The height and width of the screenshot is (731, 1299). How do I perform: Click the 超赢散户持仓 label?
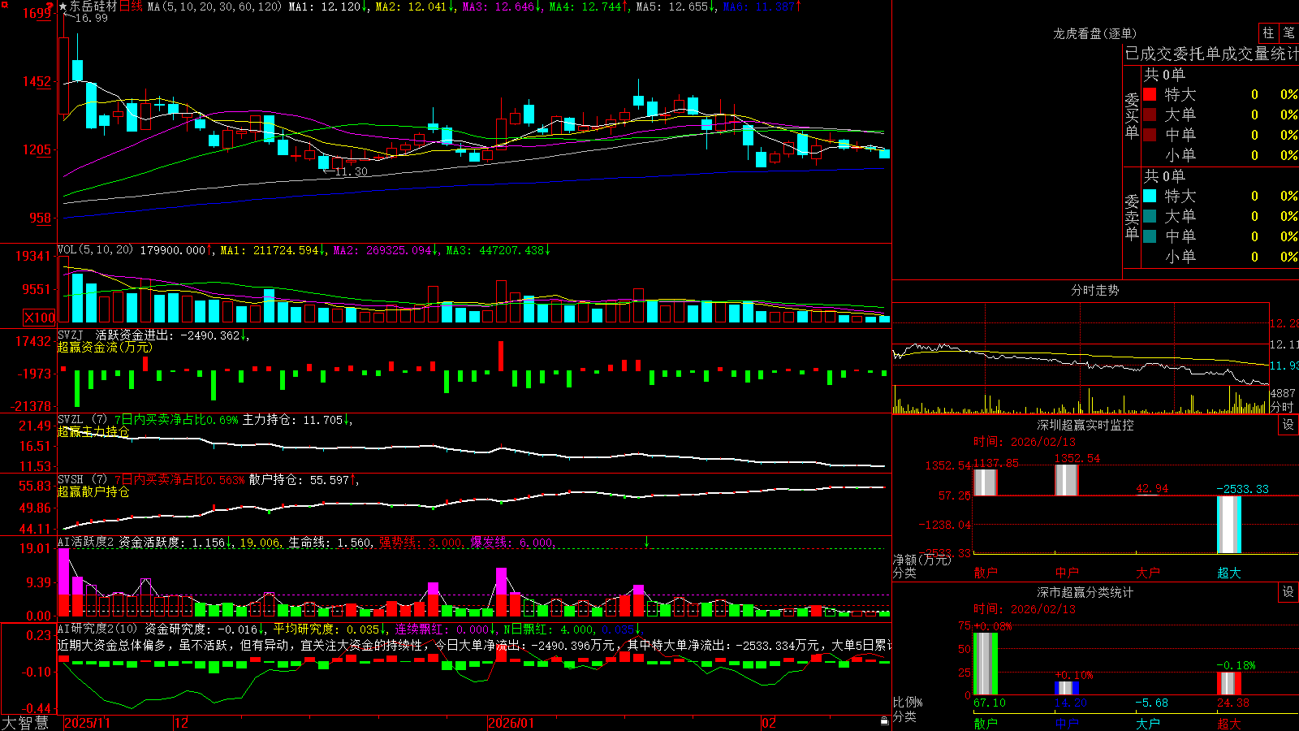[93, 491]
